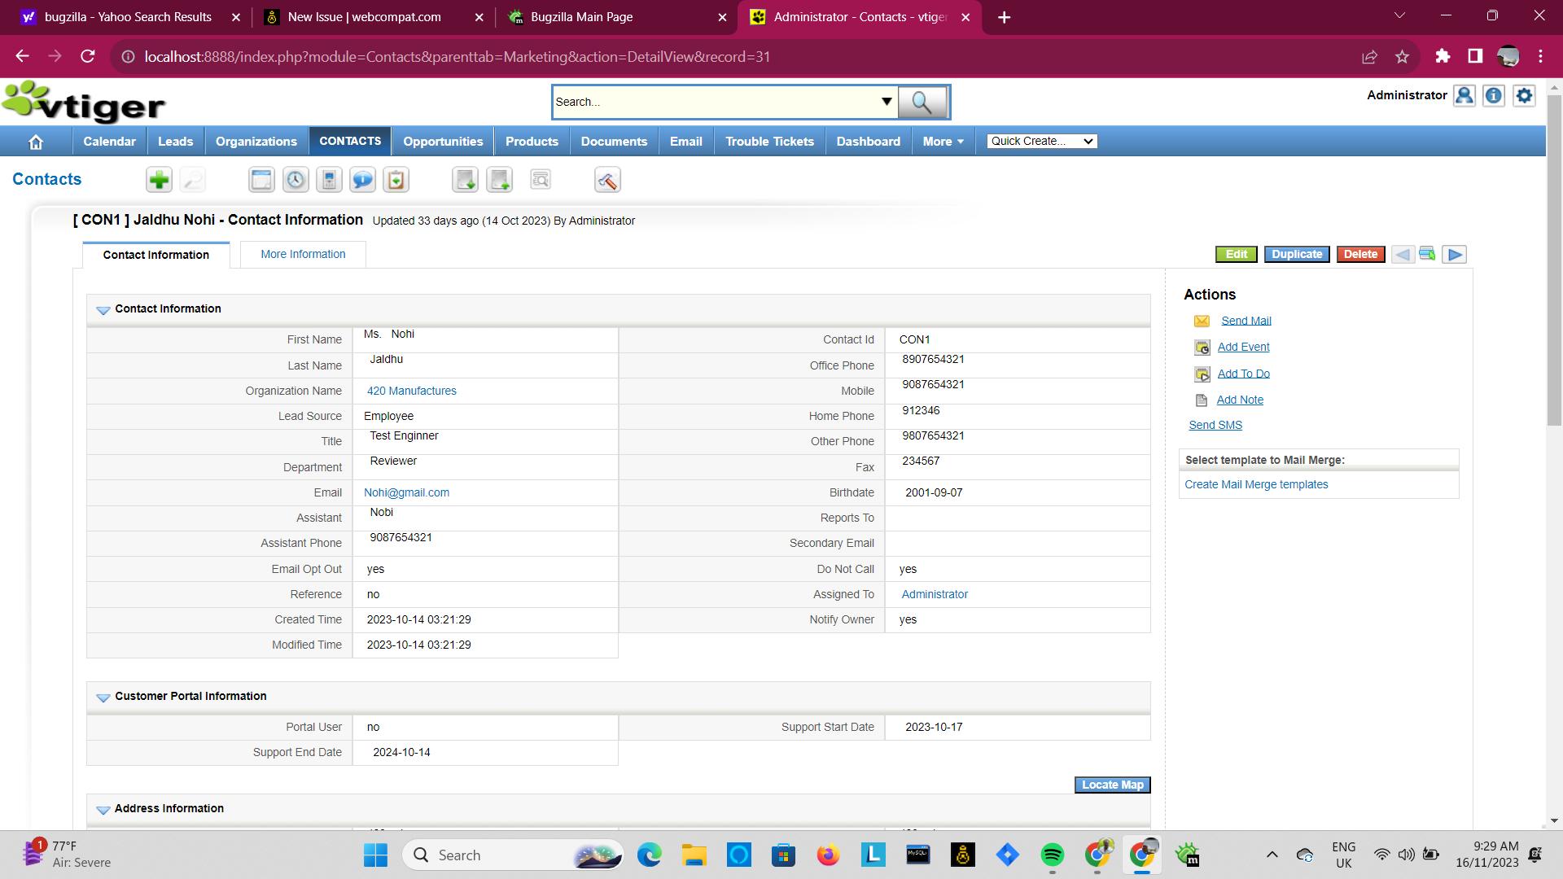1563x879 pixels.
Task: Click the green plus Create Contact icon
Action: (159, 180)
